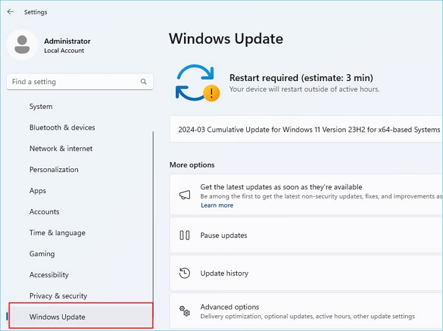Click the gears icon for Advanced options
Viewport: 443px width, 331px height.
[x=185, y=311]
